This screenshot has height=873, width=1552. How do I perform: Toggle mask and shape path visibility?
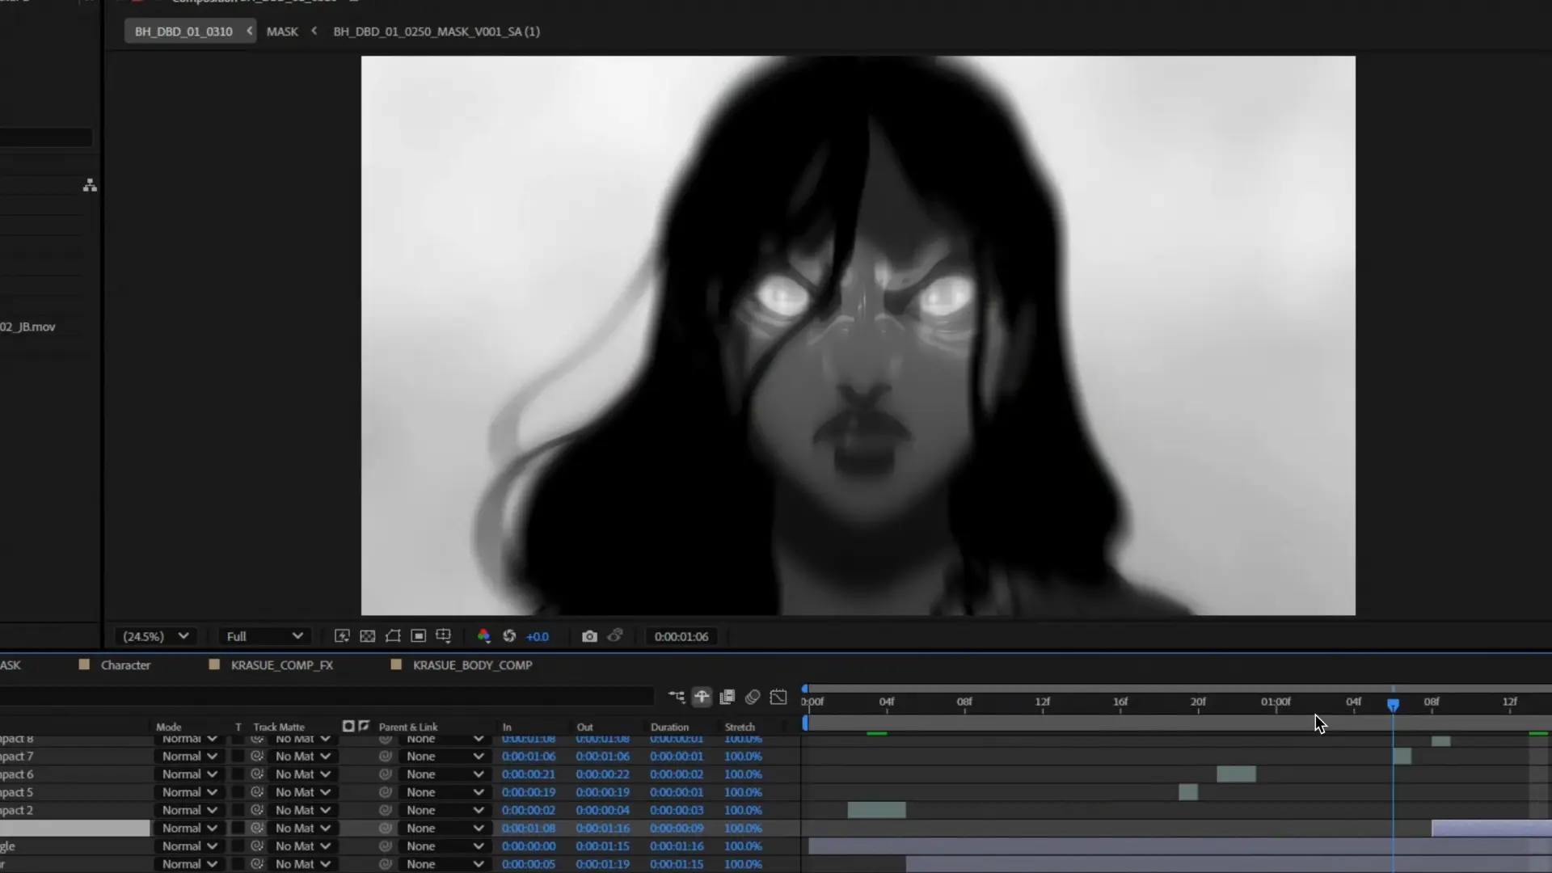(x=393, y=636)
